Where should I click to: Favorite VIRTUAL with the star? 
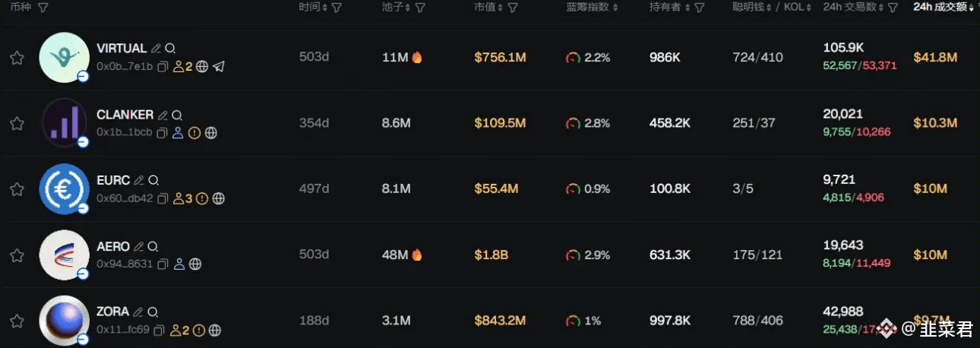[x=17, y=59]
